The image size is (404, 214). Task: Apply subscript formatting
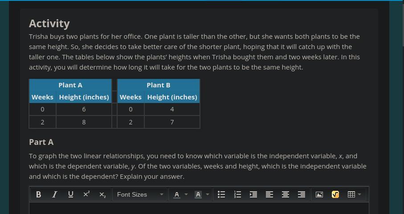(102, 194)
